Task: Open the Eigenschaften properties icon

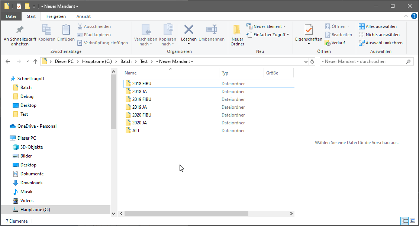Action: pos(308,31)
